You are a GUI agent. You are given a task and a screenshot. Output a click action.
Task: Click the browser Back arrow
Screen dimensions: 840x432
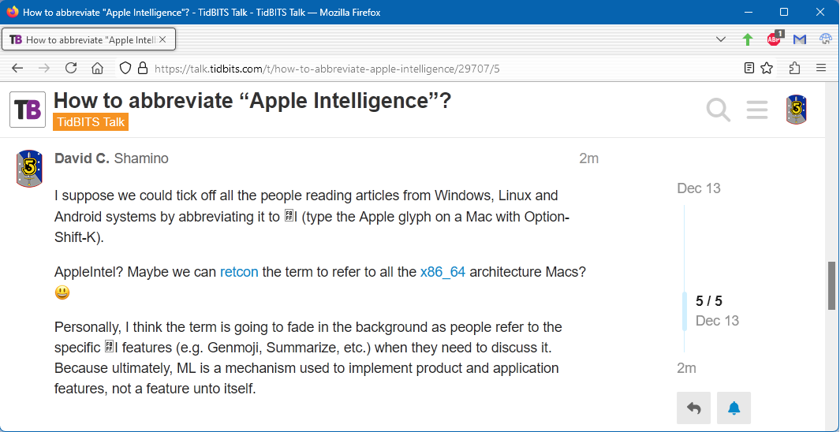point(17,68)
